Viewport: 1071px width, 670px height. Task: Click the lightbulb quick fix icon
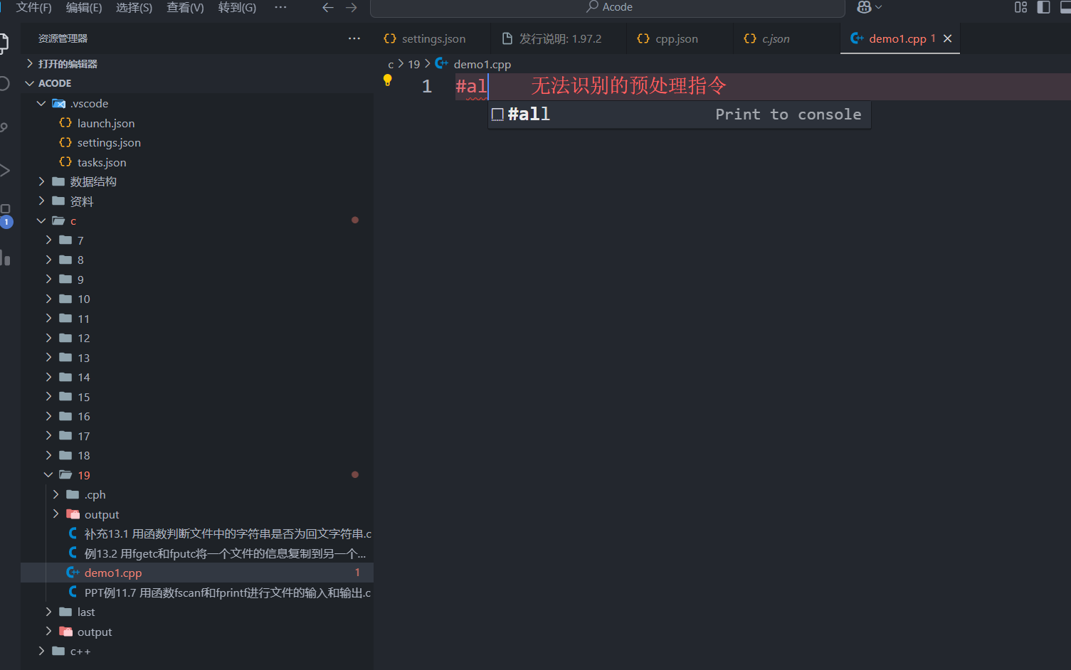387,80
